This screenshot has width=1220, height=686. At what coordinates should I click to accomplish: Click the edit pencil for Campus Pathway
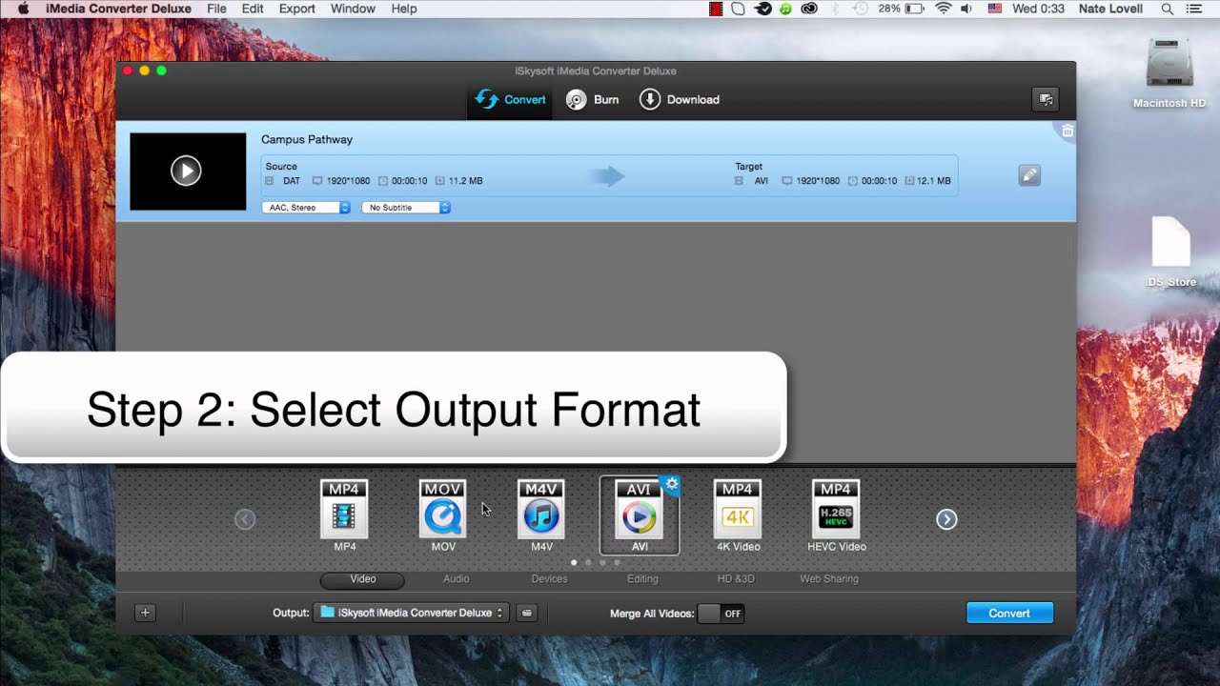pyautogui.click(x=1029, y=175)
